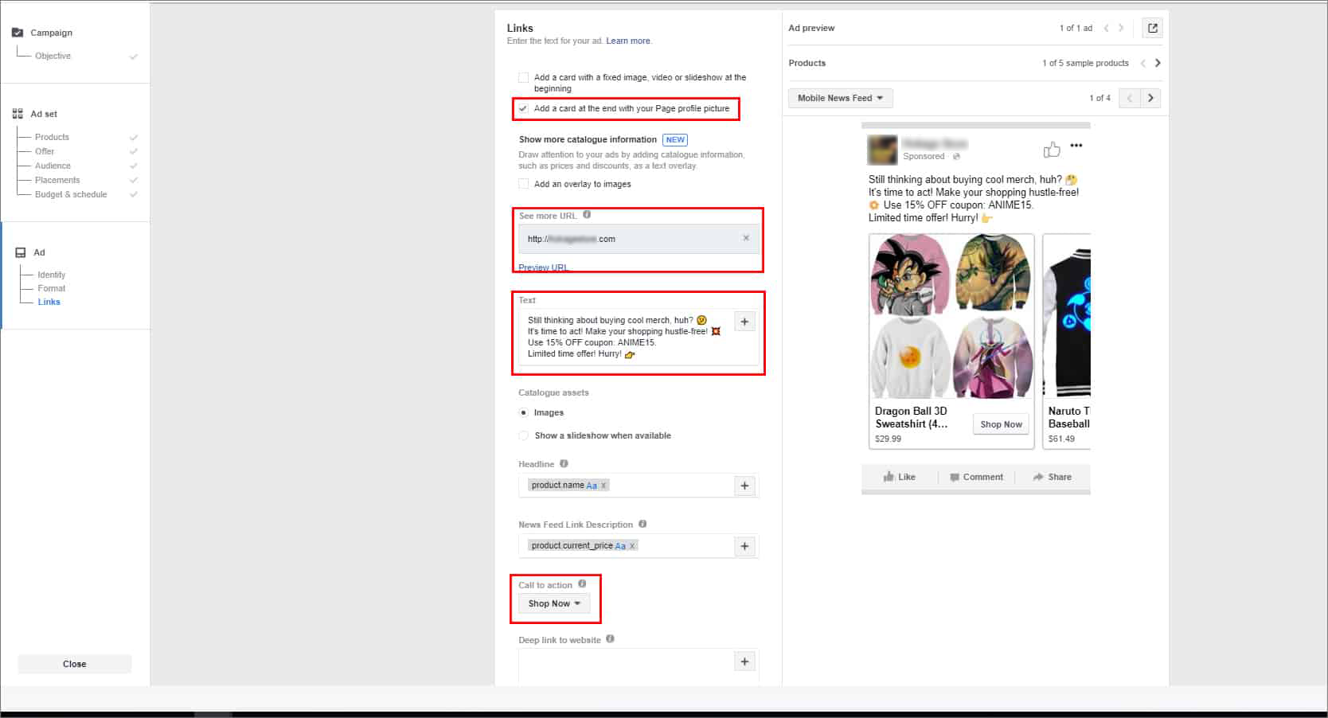Expand the Mobile News Feed dropdown
This screenshot has height=718, width=1328.
tap(840, 98)
